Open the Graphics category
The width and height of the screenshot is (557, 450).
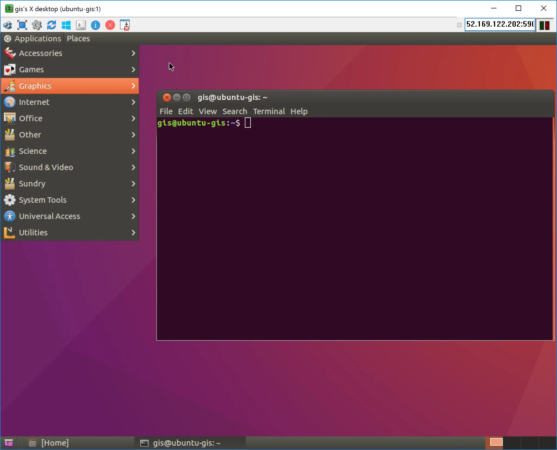tap(70, 86)
